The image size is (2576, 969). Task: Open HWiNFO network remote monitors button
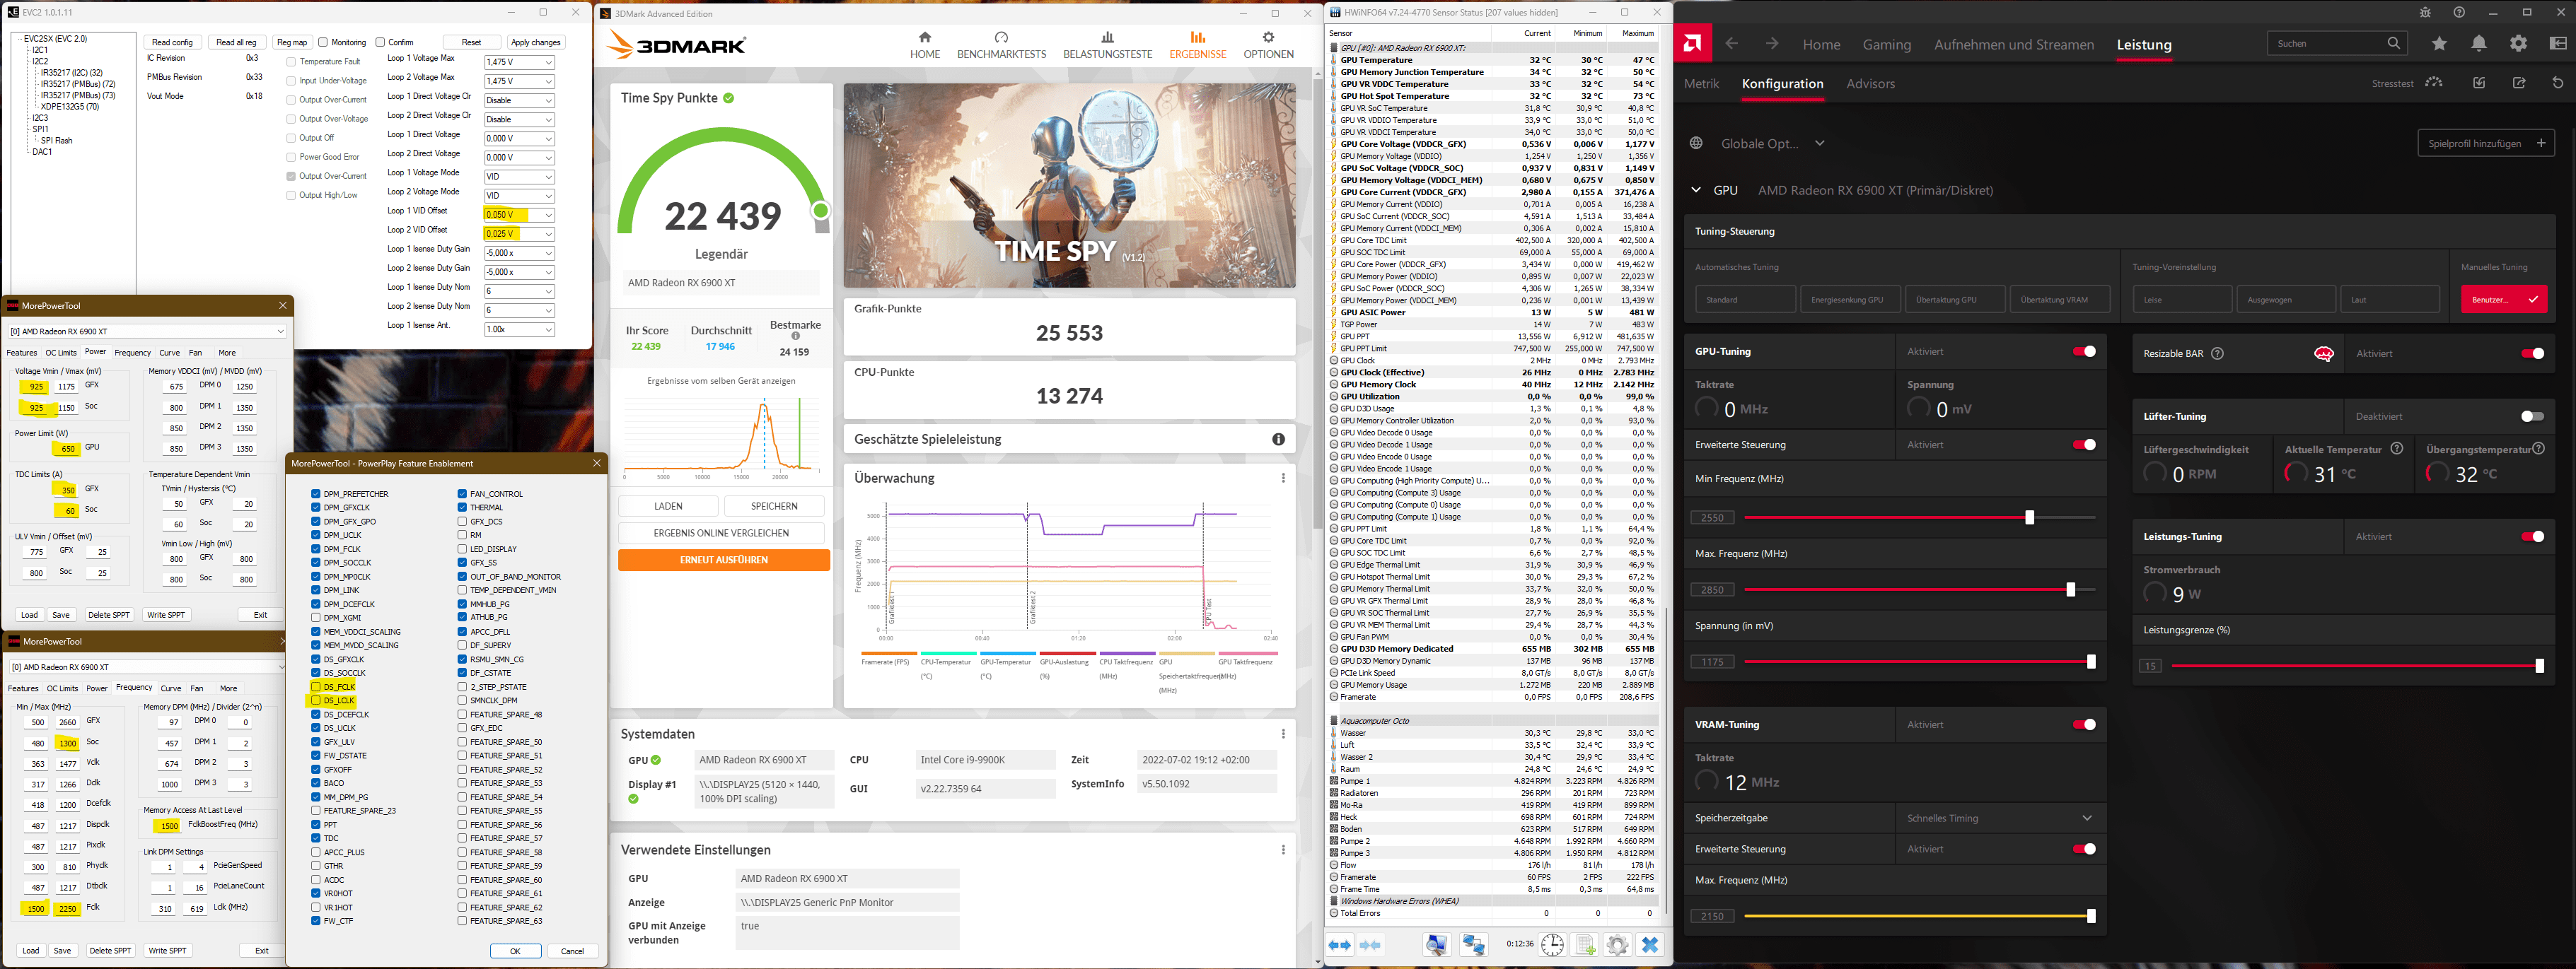pos(1473,945)
